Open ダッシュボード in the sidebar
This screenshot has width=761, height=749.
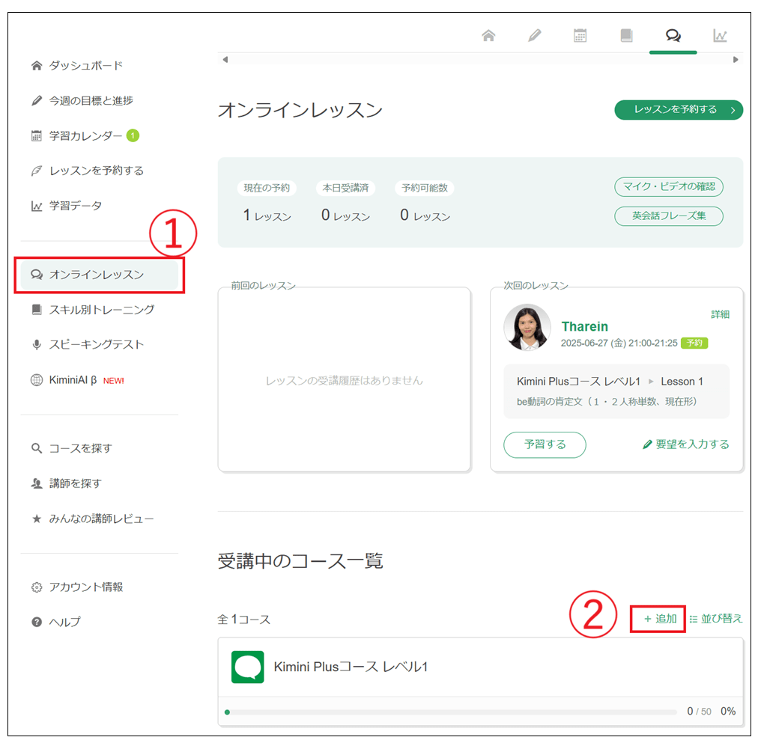tap(85, 66)
